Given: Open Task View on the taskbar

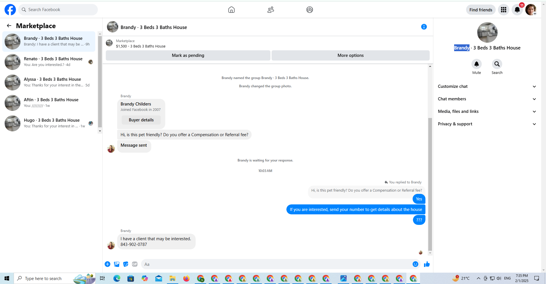Looking at the screenshot, I should pyautogui.click(x=102, y=278).
